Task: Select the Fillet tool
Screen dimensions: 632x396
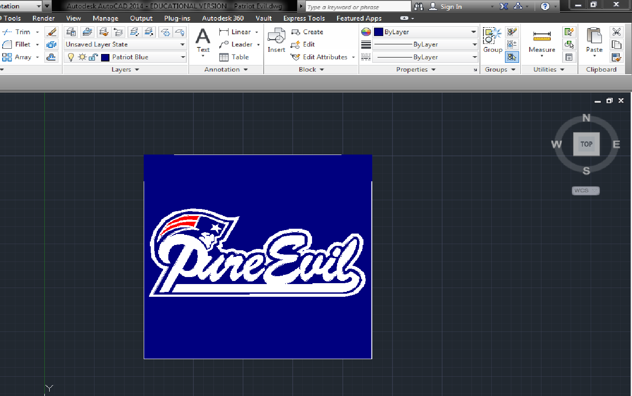Action: tap(17, 44)
